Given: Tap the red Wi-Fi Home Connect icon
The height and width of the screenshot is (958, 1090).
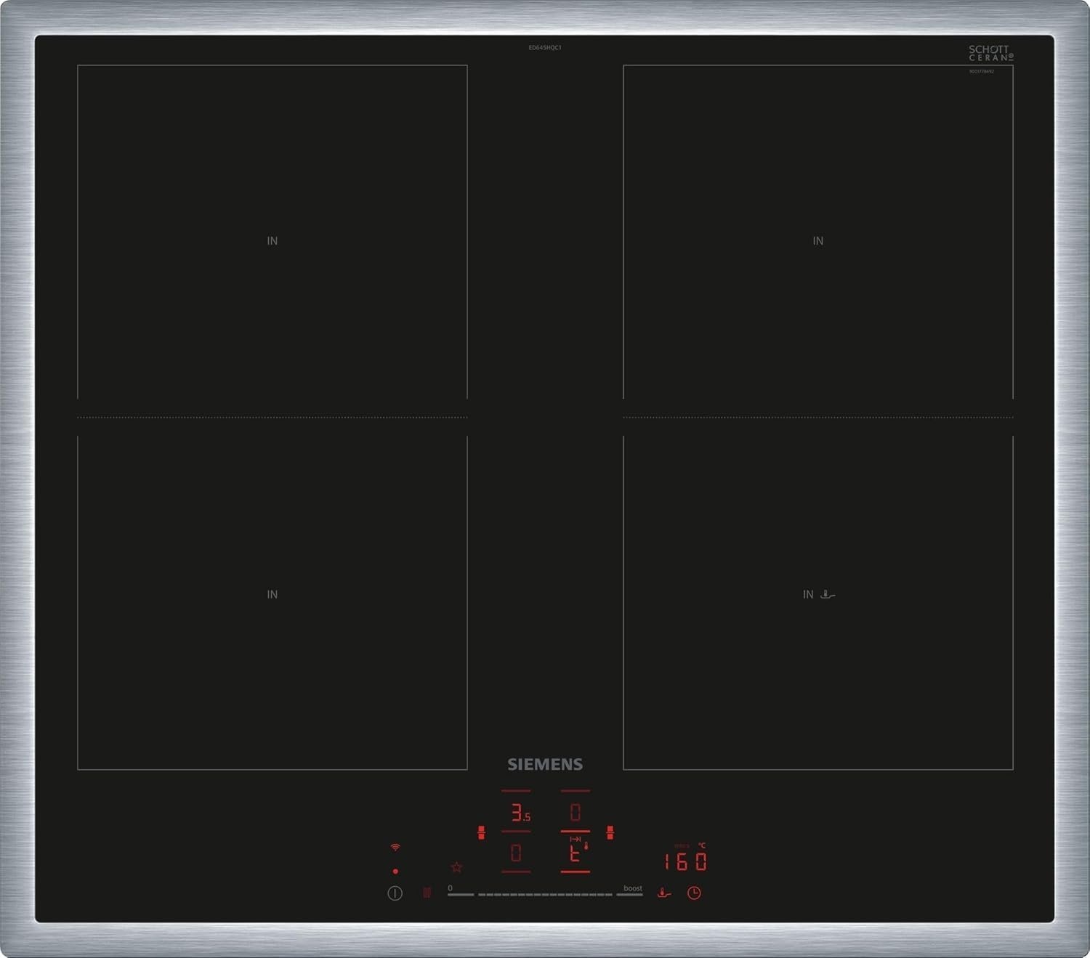Looking at the screenshot, I should click(395, 848).
